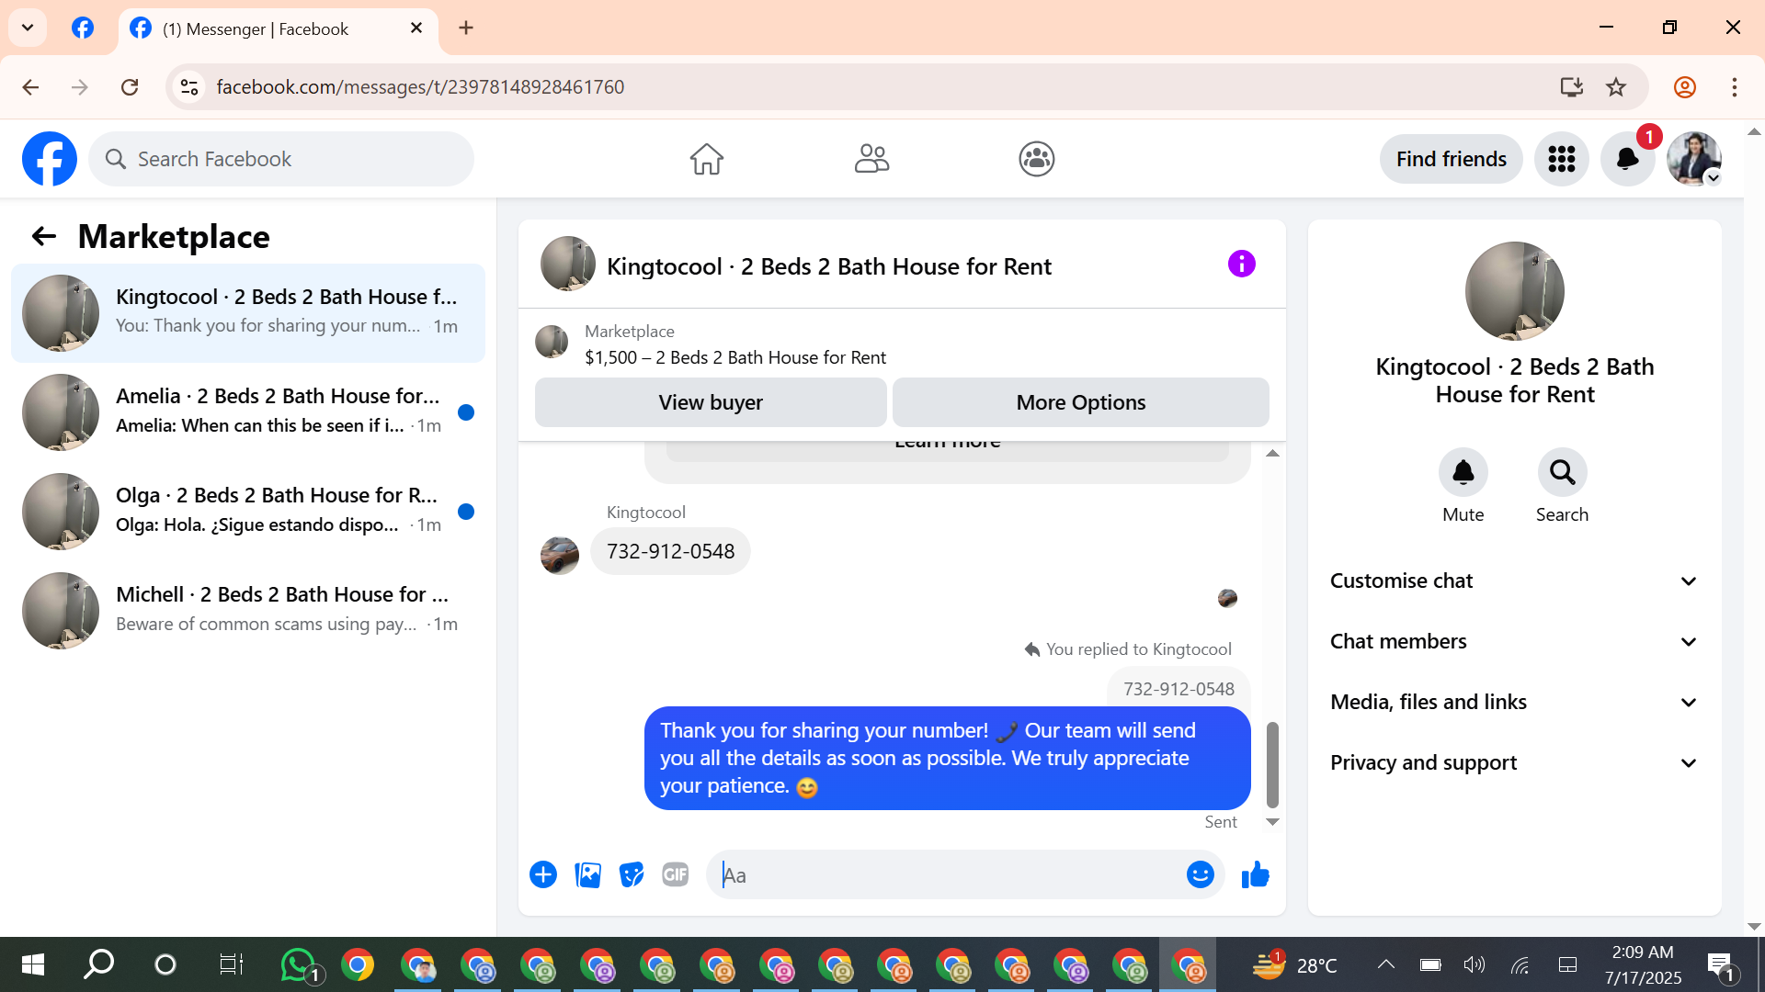Go back to the previous page
1765x992 pixels.
click(x=30, y=87)
